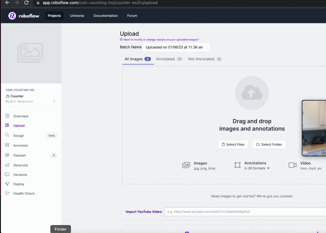Click the Counter project name
326x233 pixels.
[x=17, y=96]
